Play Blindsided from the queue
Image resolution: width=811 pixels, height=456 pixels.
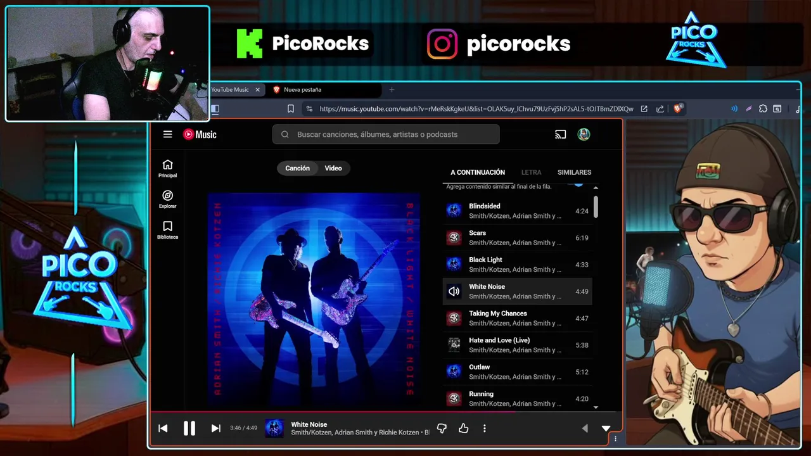[518, 211]
